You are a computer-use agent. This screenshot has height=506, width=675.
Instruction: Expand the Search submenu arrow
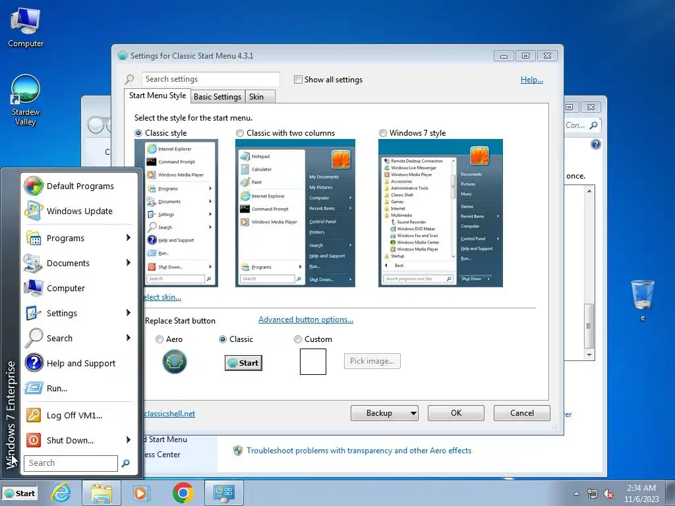(x=129, y=338)
